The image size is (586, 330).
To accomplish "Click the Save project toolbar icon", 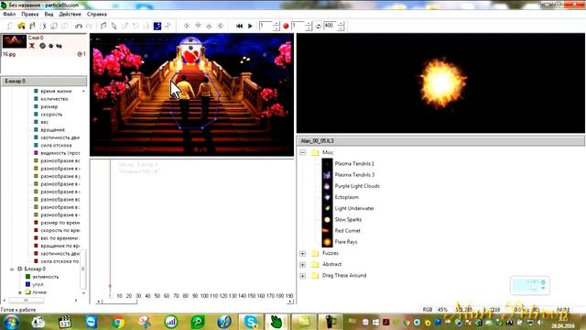I will tap(32, 26).
